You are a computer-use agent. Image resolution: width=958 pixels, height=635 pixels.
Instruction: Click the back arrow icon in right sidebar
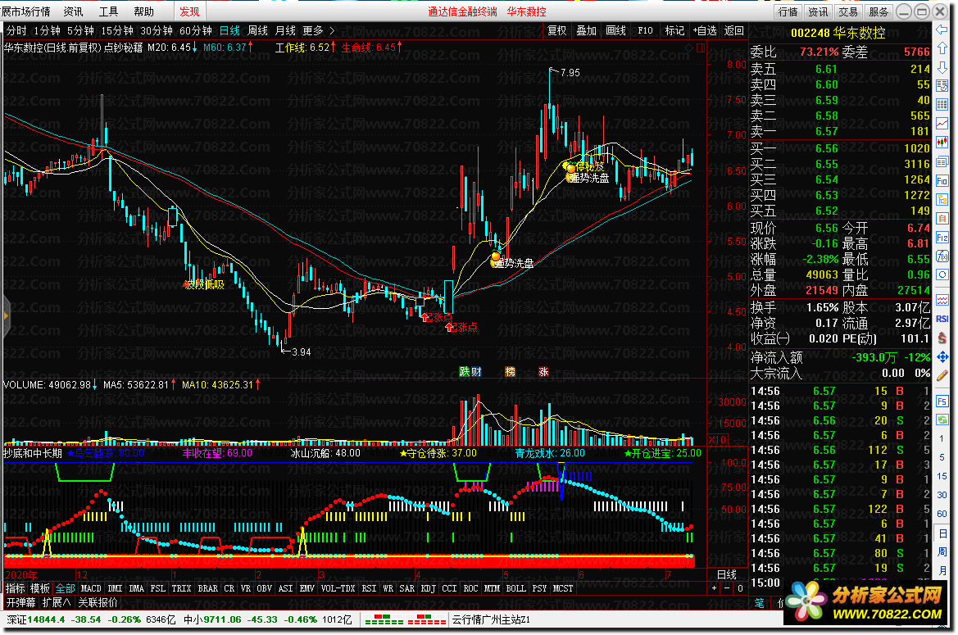click(x=942, y=29)
